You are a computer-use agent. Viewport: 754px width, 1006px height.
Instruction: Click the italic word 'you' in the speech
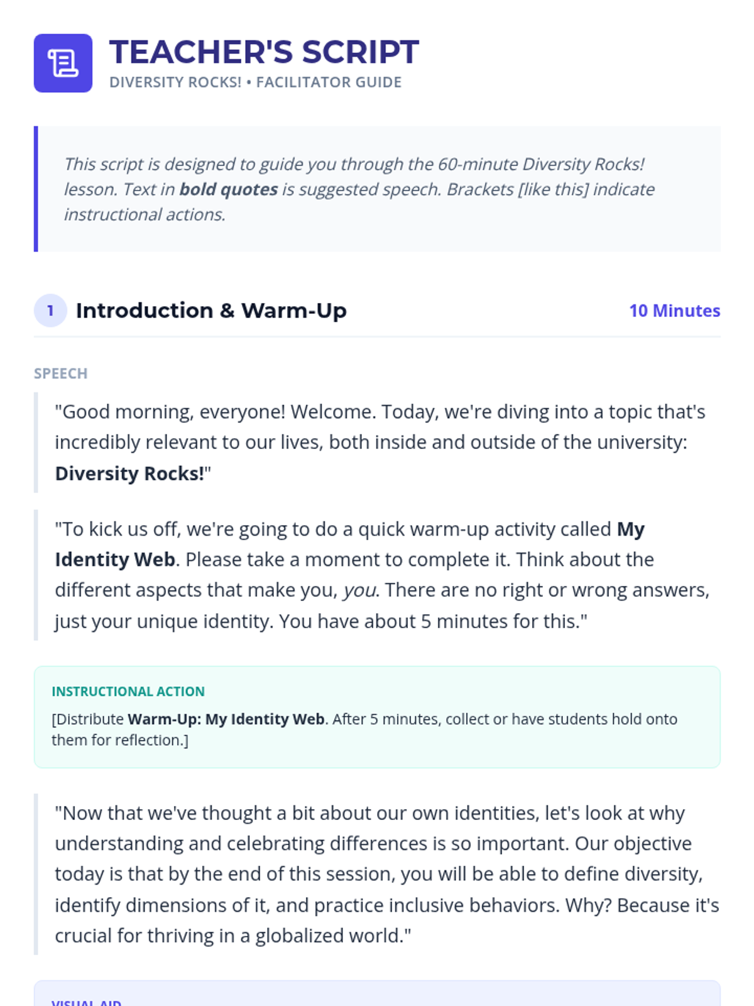coord(359,590)
